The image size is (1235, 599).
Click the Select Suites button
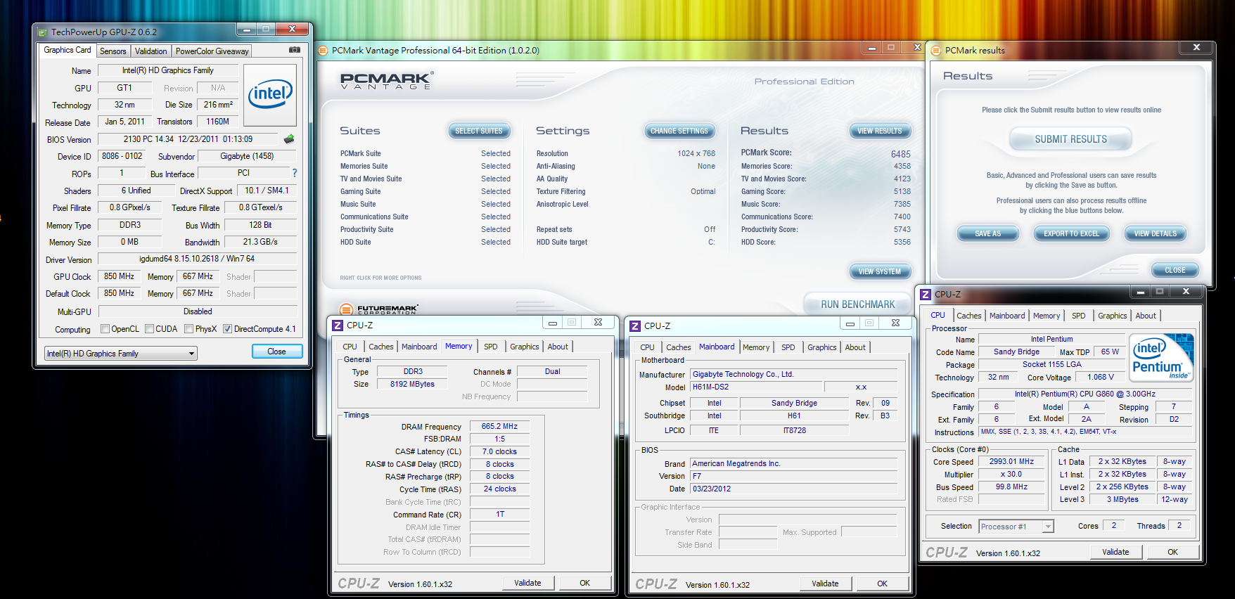479,131
